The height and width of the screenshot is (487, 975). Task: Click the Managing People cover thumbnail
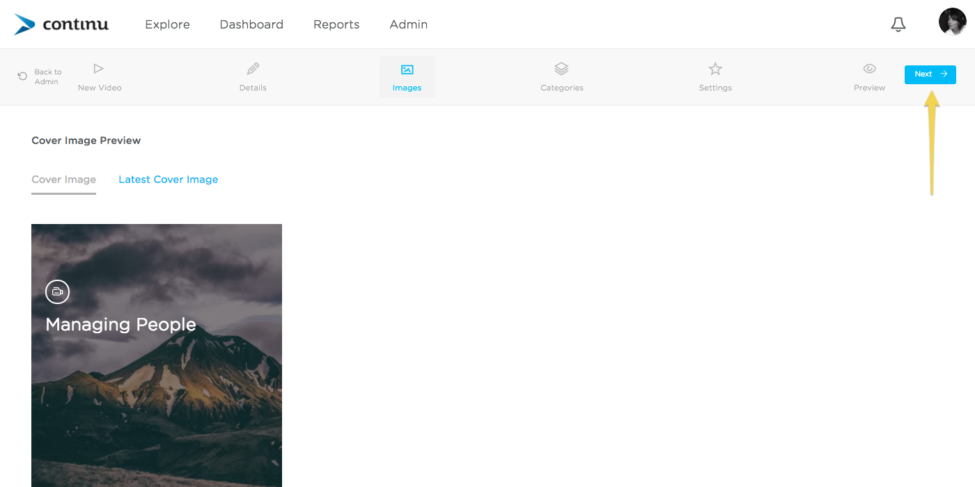coord(157,356)
